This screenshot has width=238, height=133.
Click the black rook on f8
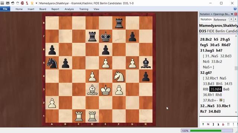coord(119,23)
